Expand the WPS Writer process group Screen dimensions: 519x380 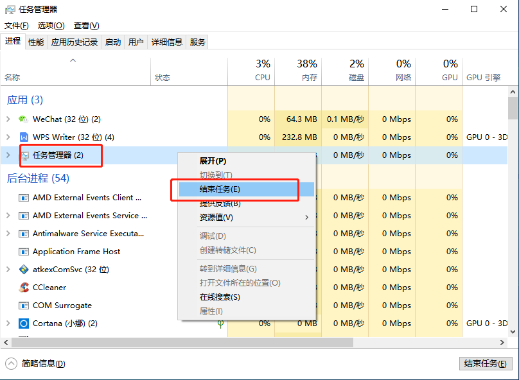pos(8,137)
